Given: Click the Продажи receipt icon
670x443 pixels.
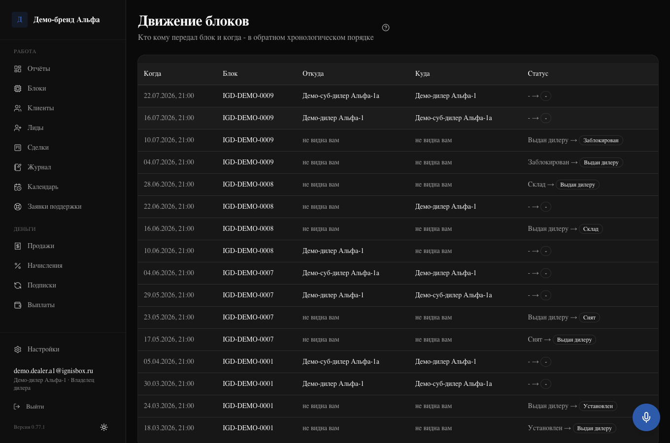Looking at the screenshot, I should tap(18, 246).
